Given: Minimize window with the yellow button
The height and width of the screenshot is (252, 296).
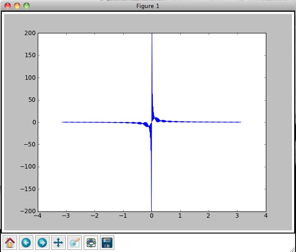Looking at the screenshot, I should [x=17, y=6].
